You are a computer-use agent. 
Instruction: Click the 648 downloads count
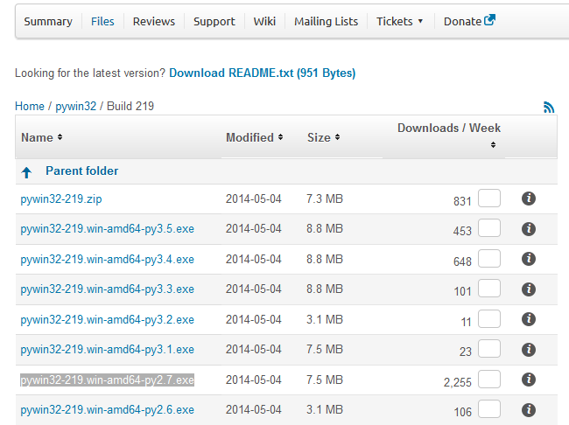coord(462,261)
